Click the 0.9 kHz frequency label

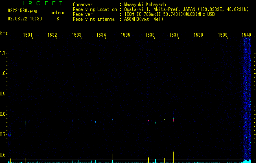pyautogui.click(x=3, y=94)
